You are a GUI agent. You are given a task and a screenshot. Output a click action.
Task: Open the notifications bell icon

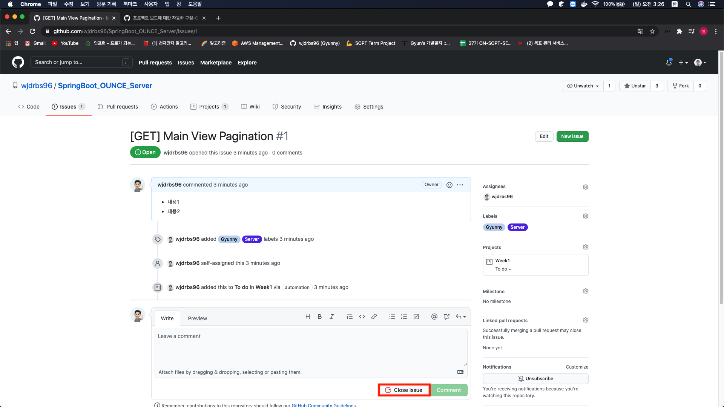[x=669, y=63]
